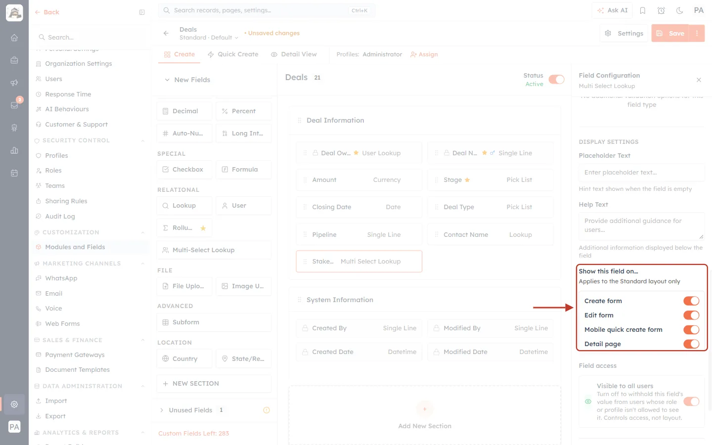Collapse the Marketing Channels group
The image size is (712, 445).
point(143,264)
